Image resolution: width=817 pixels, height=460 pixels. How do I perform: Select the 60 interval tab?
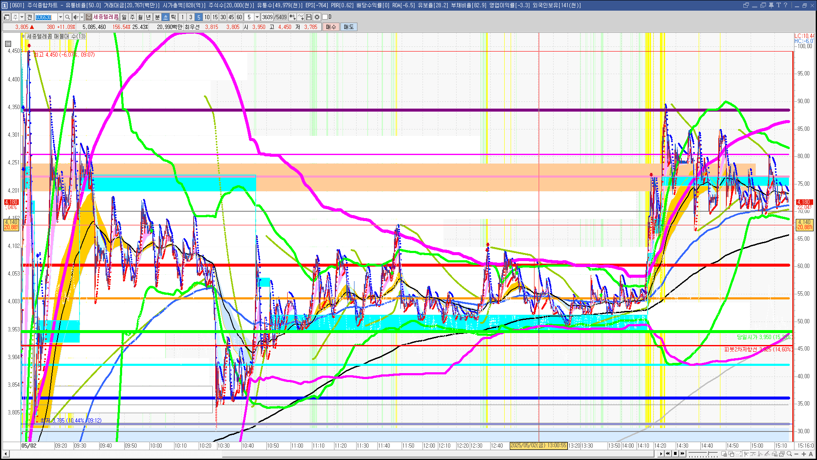point(239,17)
